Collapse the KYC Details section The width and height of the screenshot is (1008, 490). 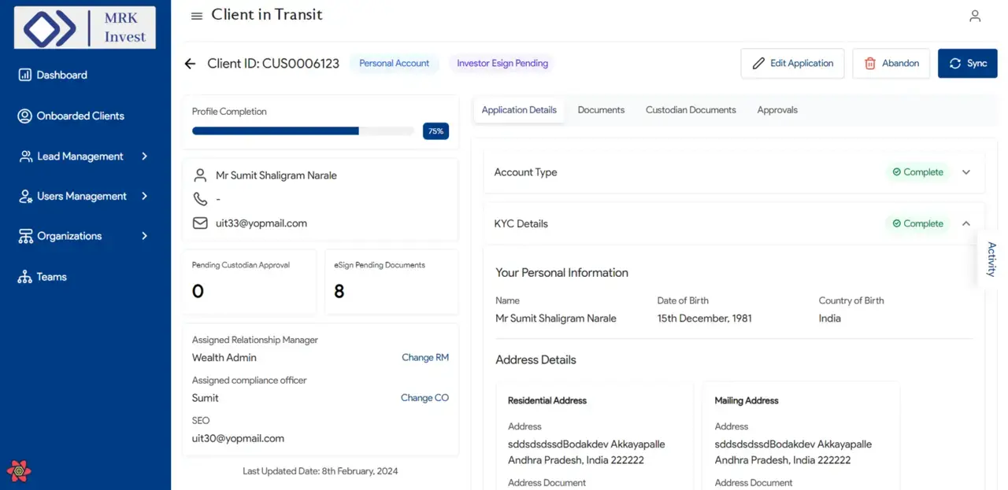tap(966, 223)
